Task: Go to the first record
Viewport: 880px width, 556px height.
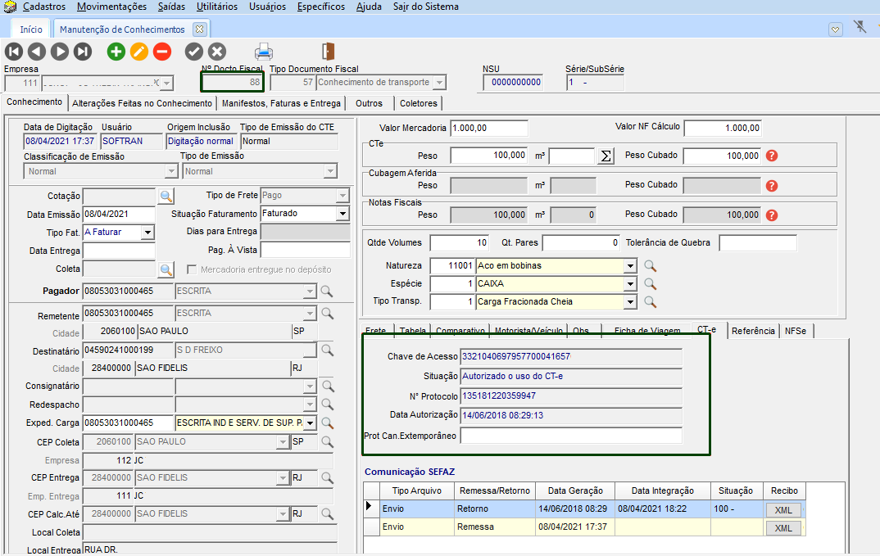Action: (x=14, y=52)
